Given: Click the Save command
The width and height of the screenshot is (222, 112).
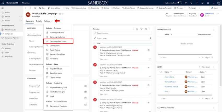Looking at the screenshot, I should [x=42, y=8].
